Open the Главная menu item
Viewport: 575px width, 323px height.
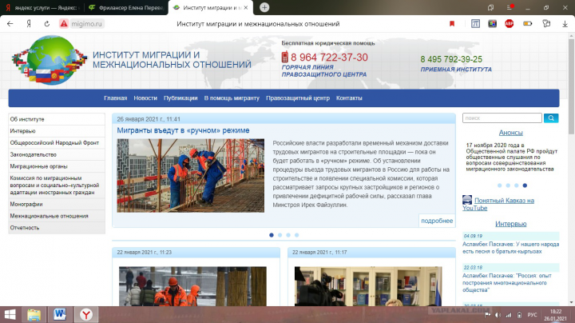116,98
